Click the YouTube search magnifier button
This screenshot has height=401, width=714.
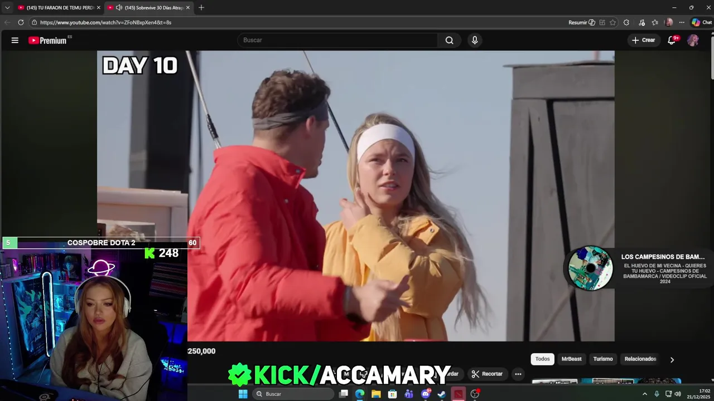[x=449, y=40]
